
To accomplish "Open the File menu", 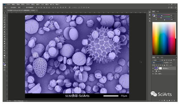I will [8, 5].
